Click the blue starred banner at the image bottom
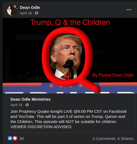Viewport: 137px width, 144px height. pos(70,88)
